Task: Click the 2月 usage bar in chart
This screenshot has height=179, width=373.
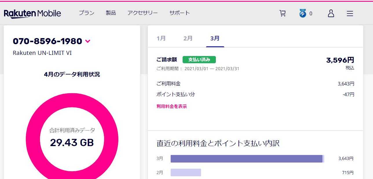Action: tap(186, 173)
